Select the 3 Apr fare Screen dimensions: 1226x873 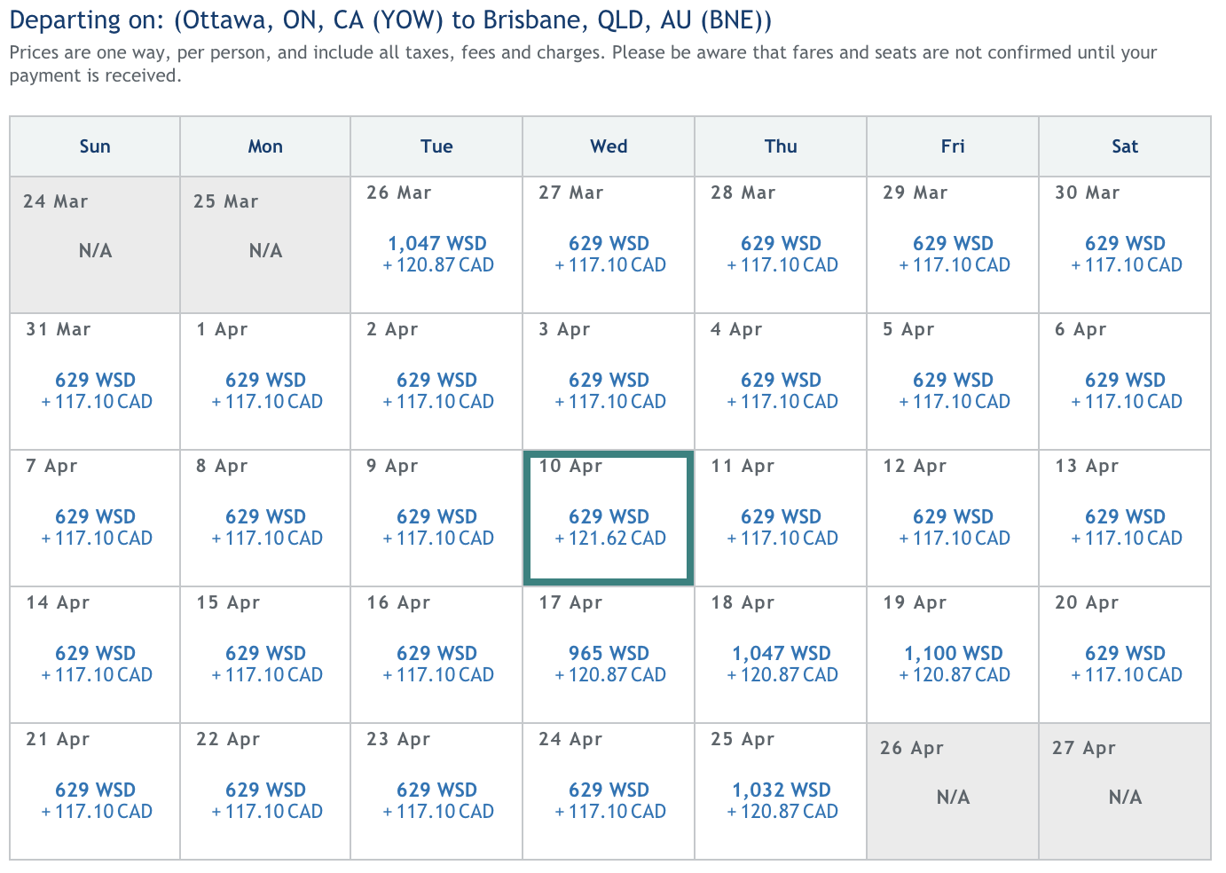click(x=609, y=381)
